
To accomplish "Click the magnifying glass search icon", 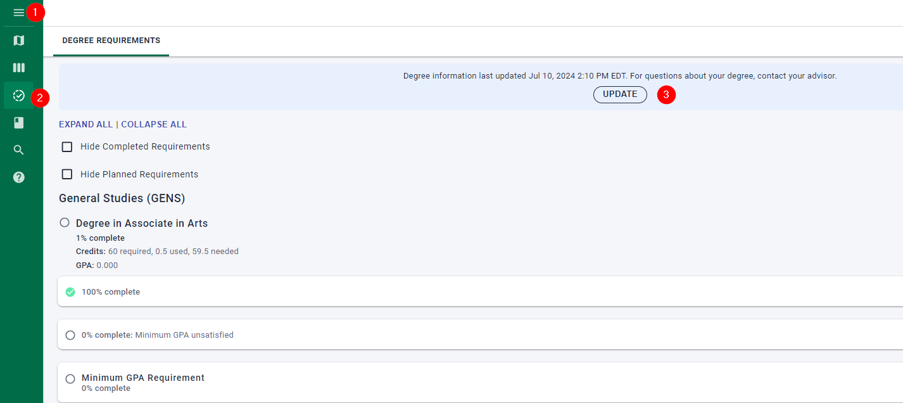I will [x=19, y=150].
